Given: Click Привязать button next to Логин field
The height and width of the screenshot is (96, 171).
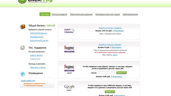Looking at the screenshot, I should click(x=122, y=73).
